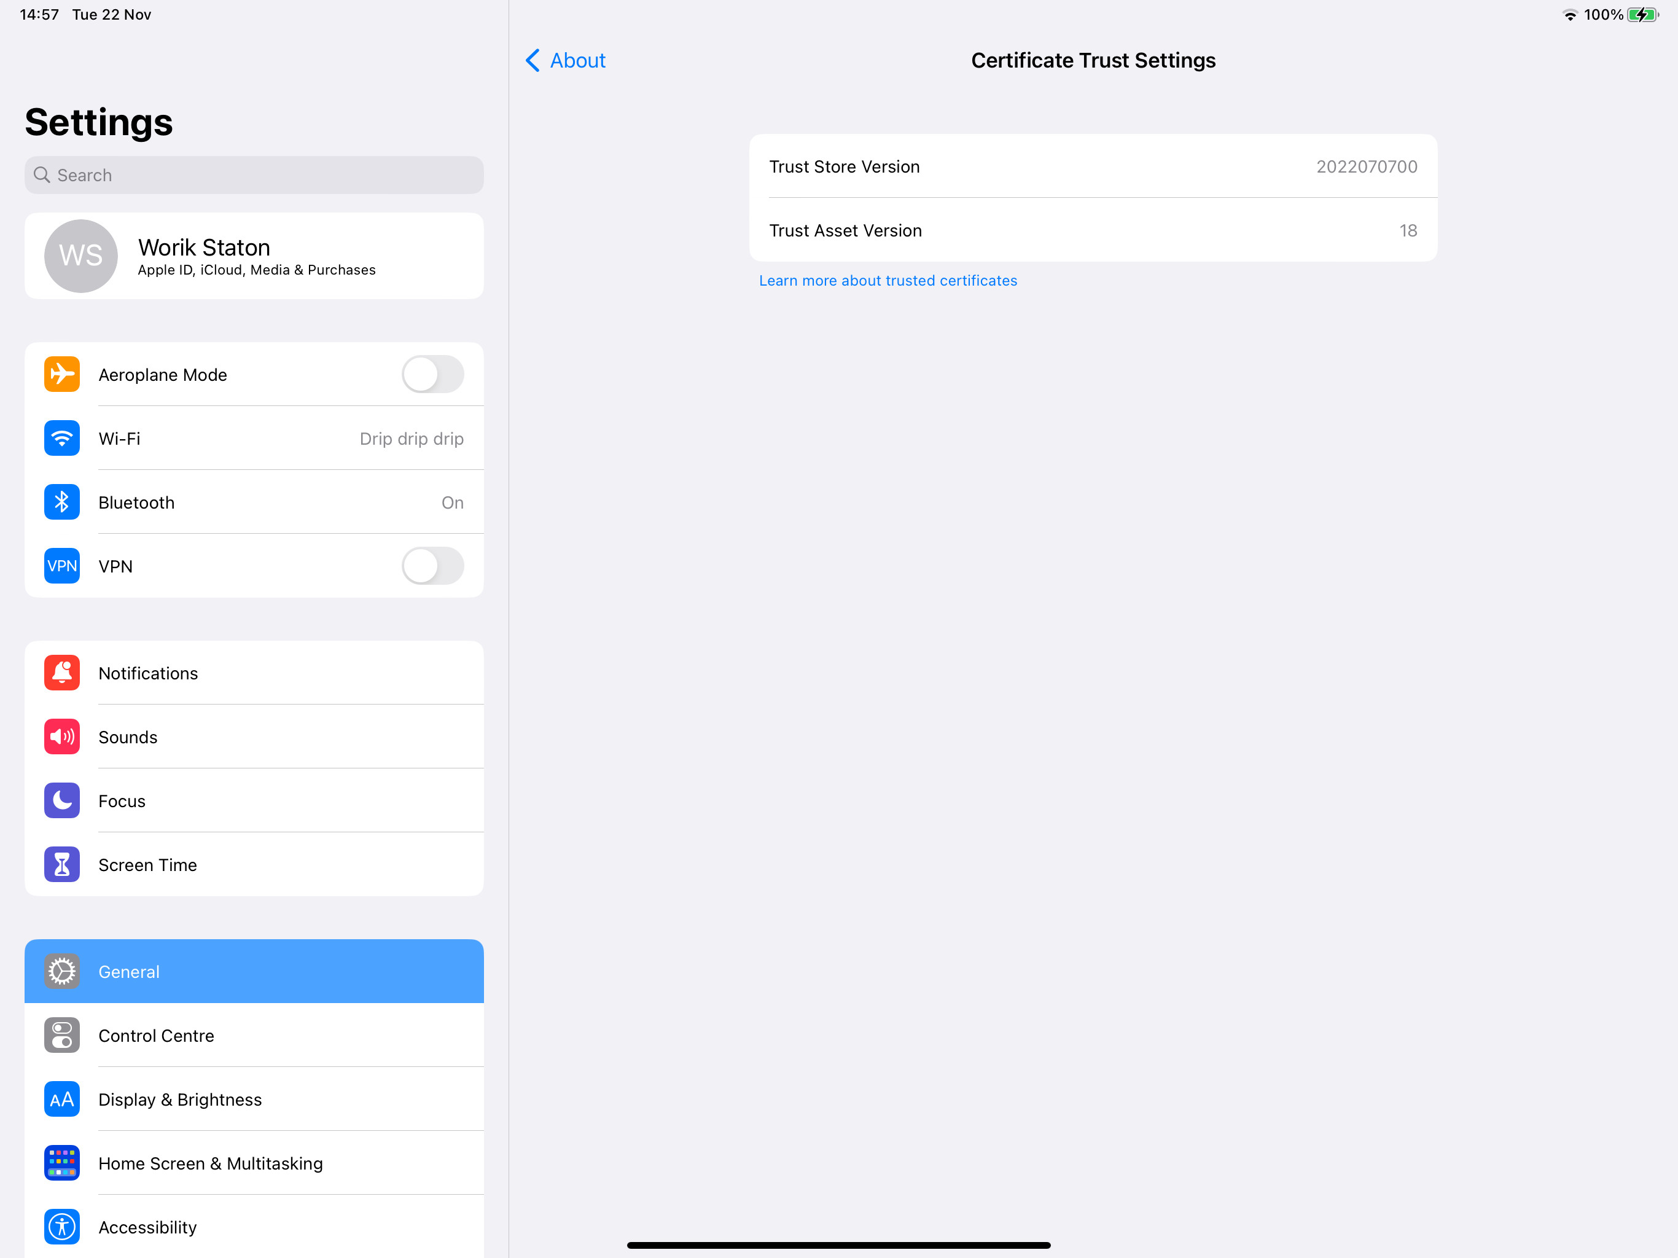Tap the Settings search field
Screen dimensions: 1678x1258
click(x=254, y=175)
